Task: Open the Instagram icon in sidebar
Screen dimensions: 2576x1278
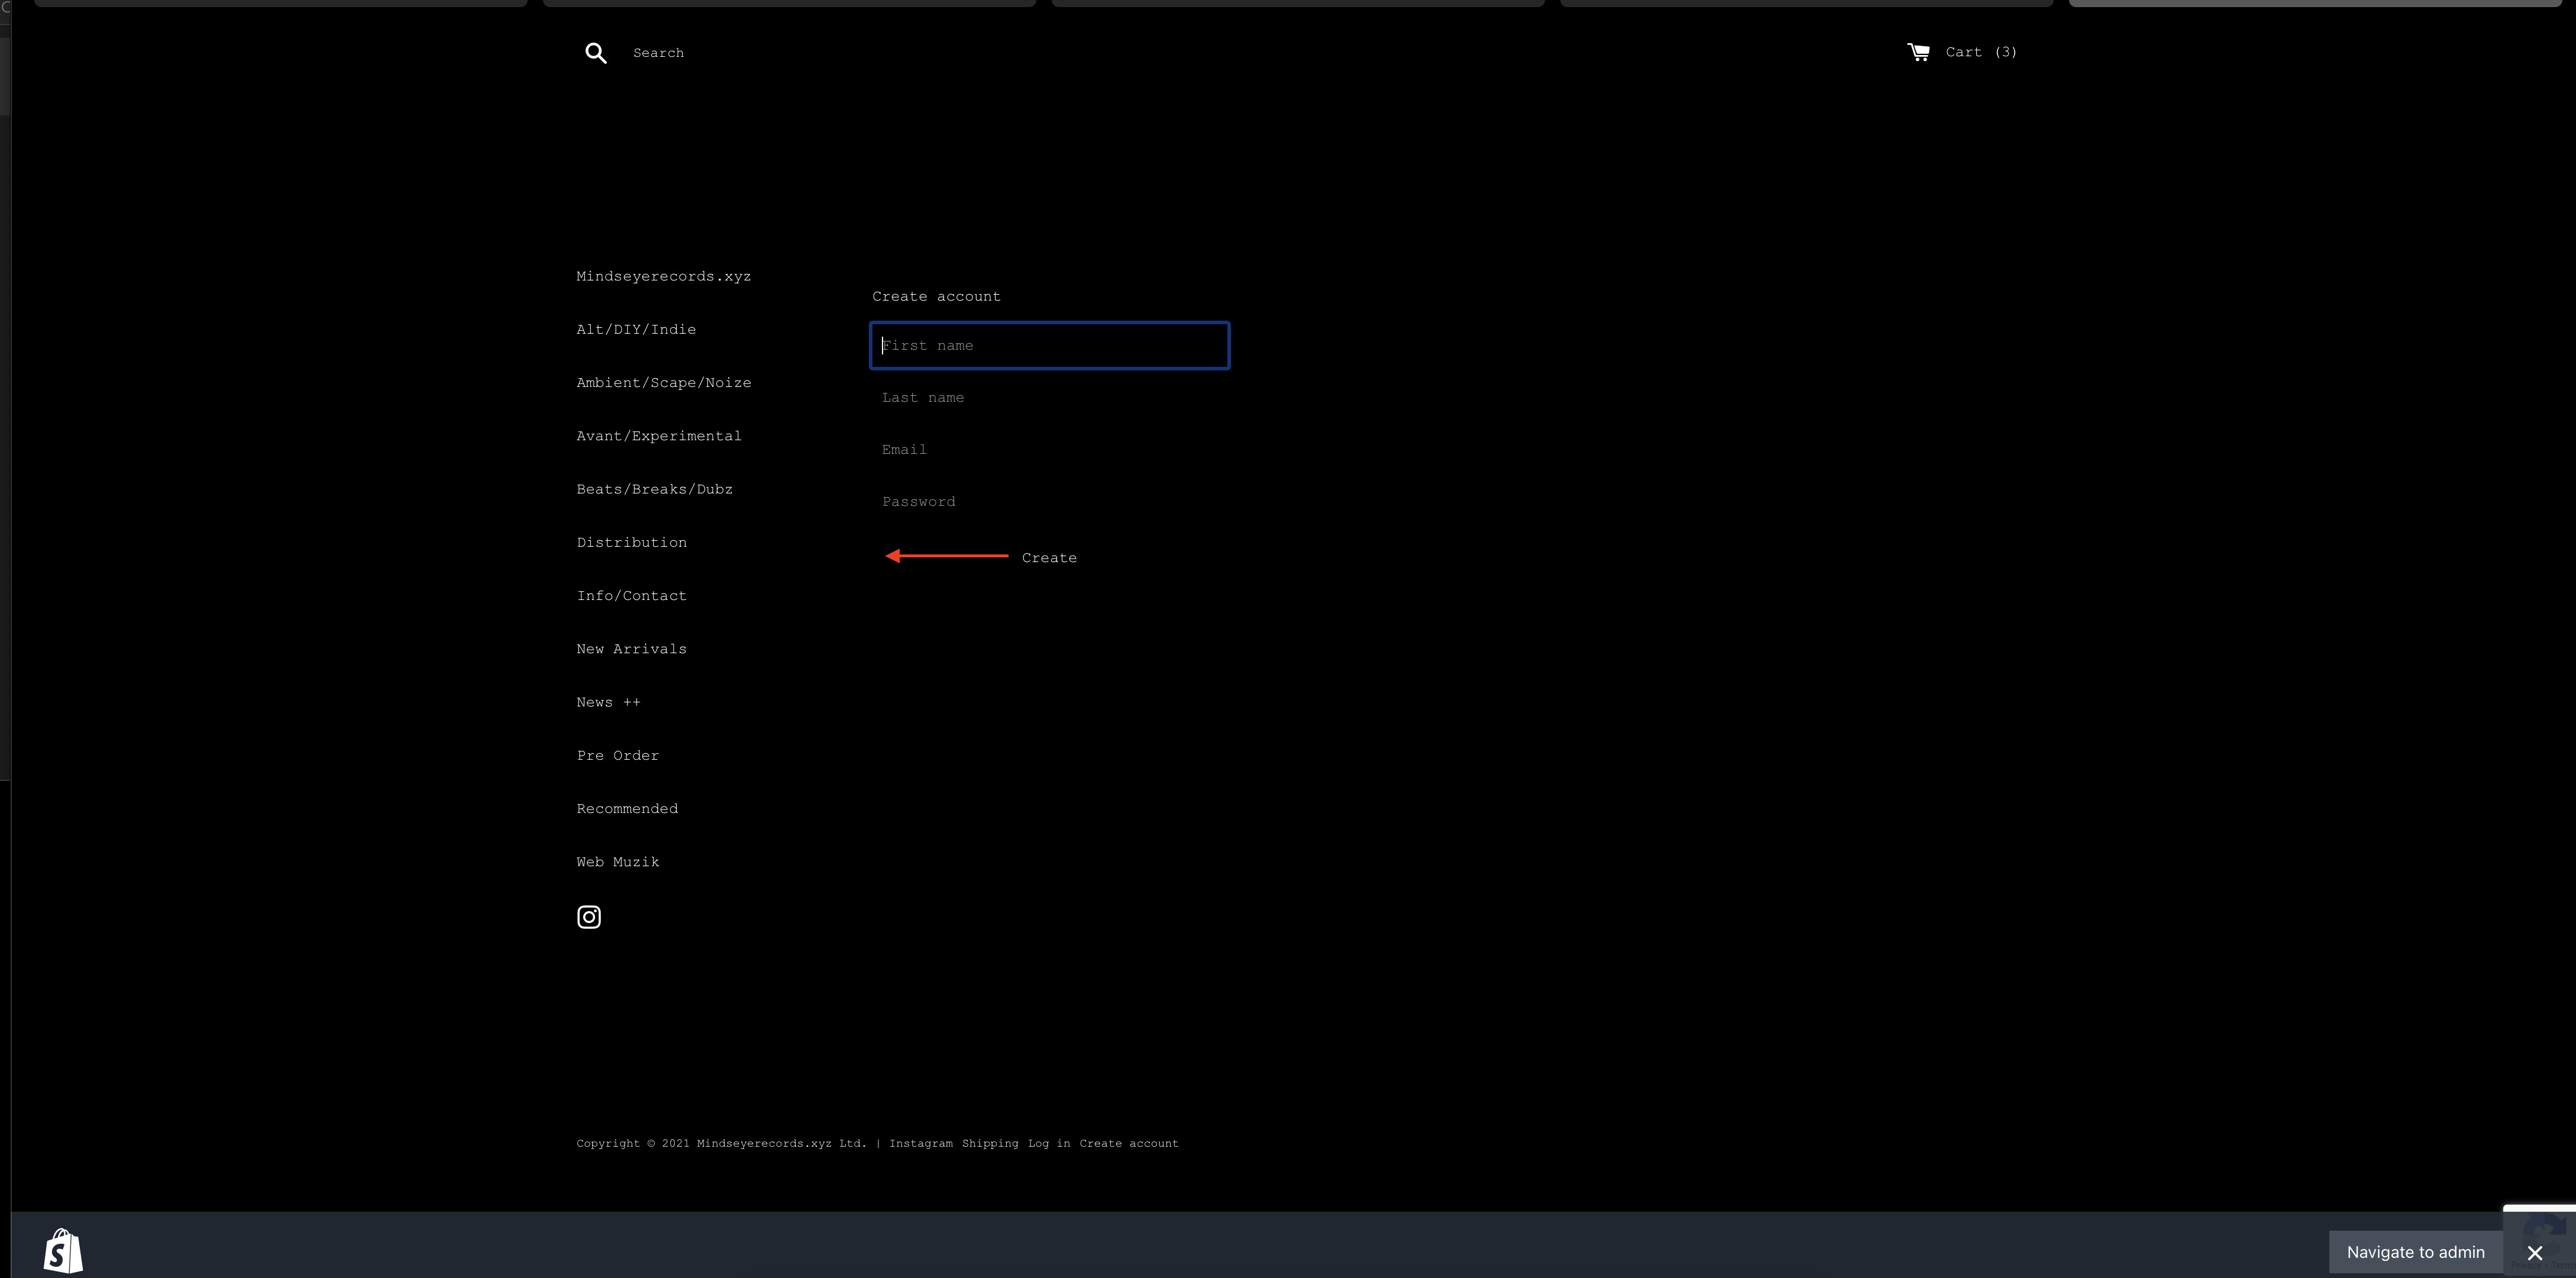Action: tap(589, 917)
